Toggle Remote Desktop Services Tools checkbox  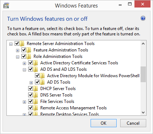[30, 114]
